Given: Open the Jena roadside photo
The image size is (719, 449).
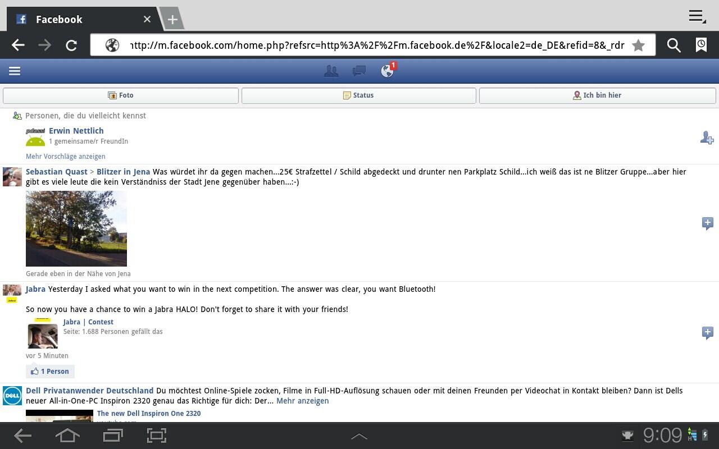Looking at the screenshot, I should pyautogui.click(x=76, y=228).
